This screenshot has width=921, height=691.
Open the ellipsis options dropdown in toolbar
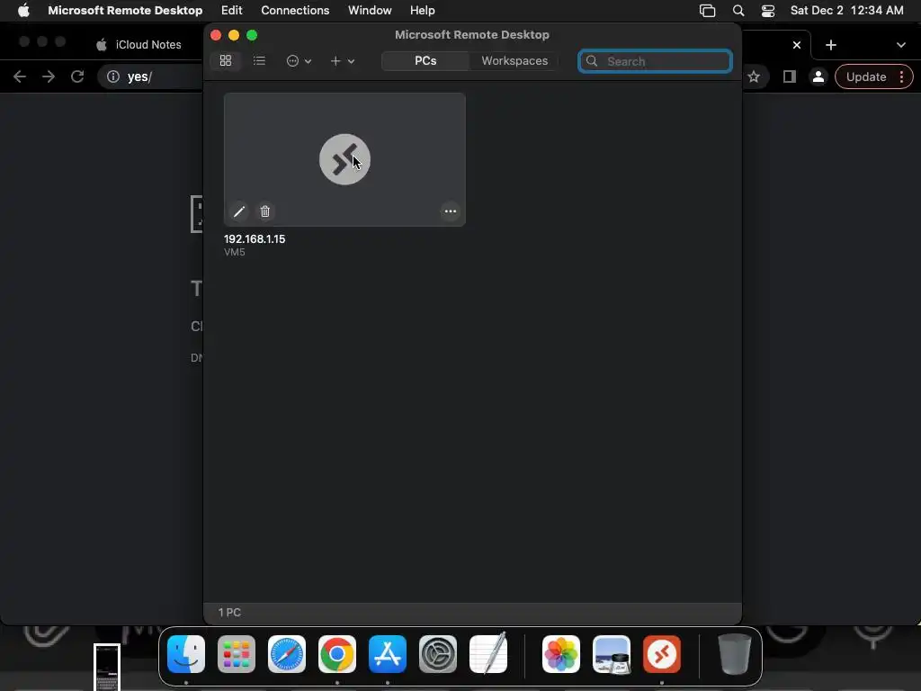[x=299, y=60]
